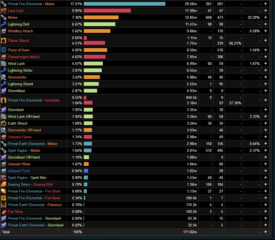Open the Windfury Attack ability link
The image size is (275, 240).
(x=20, y=31)
